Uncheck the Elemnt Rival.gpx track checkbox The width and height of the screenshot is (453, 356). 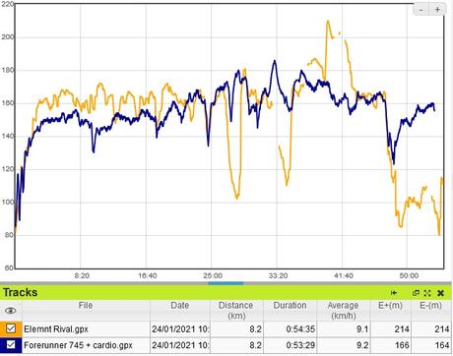coord(11,328)
